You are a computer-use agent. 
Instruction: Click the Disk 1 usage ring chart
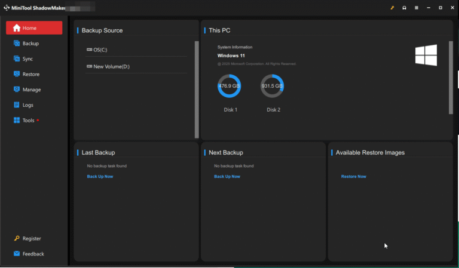[x=229, y=86]
